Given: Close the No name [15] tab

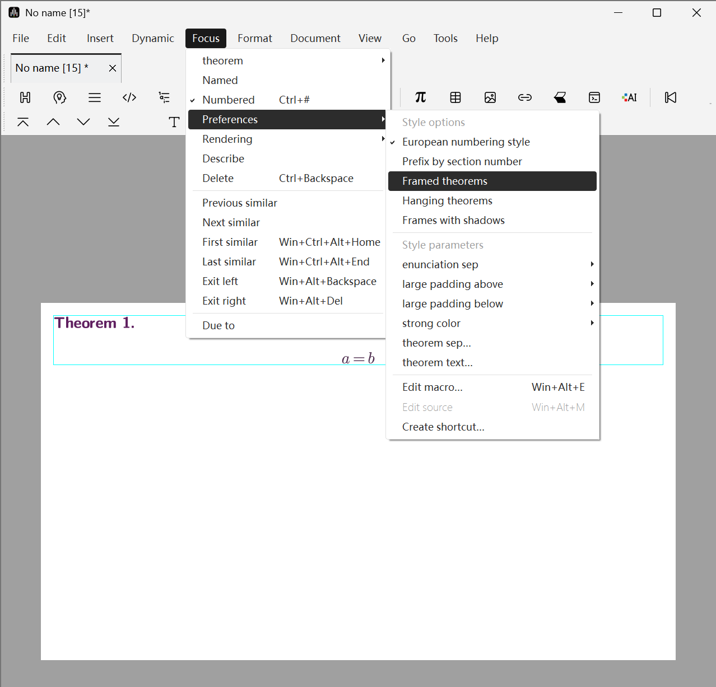Looking at the screenshot, I should pyautogui.click(x=113, y=68).
